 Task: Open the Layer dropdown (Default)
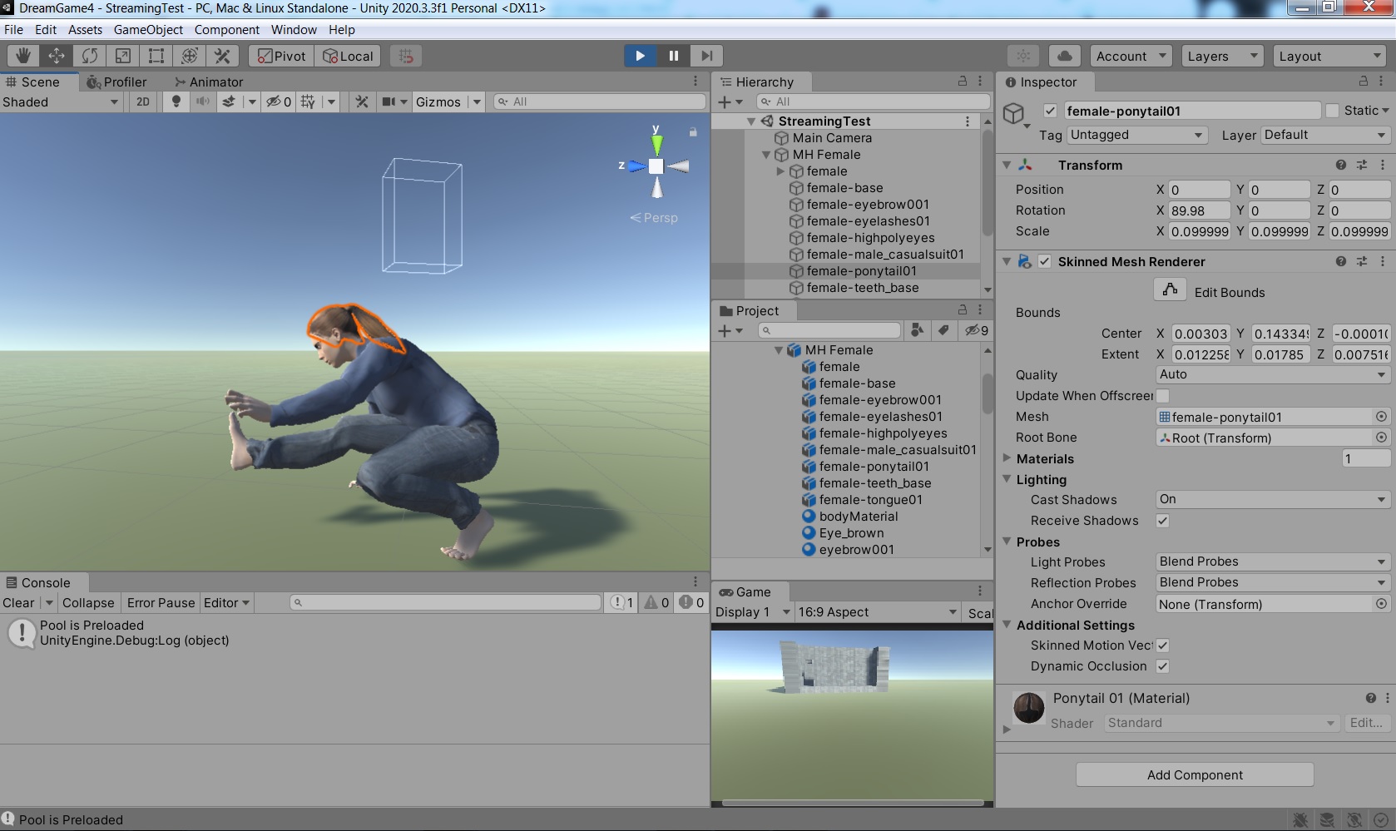1325,135
